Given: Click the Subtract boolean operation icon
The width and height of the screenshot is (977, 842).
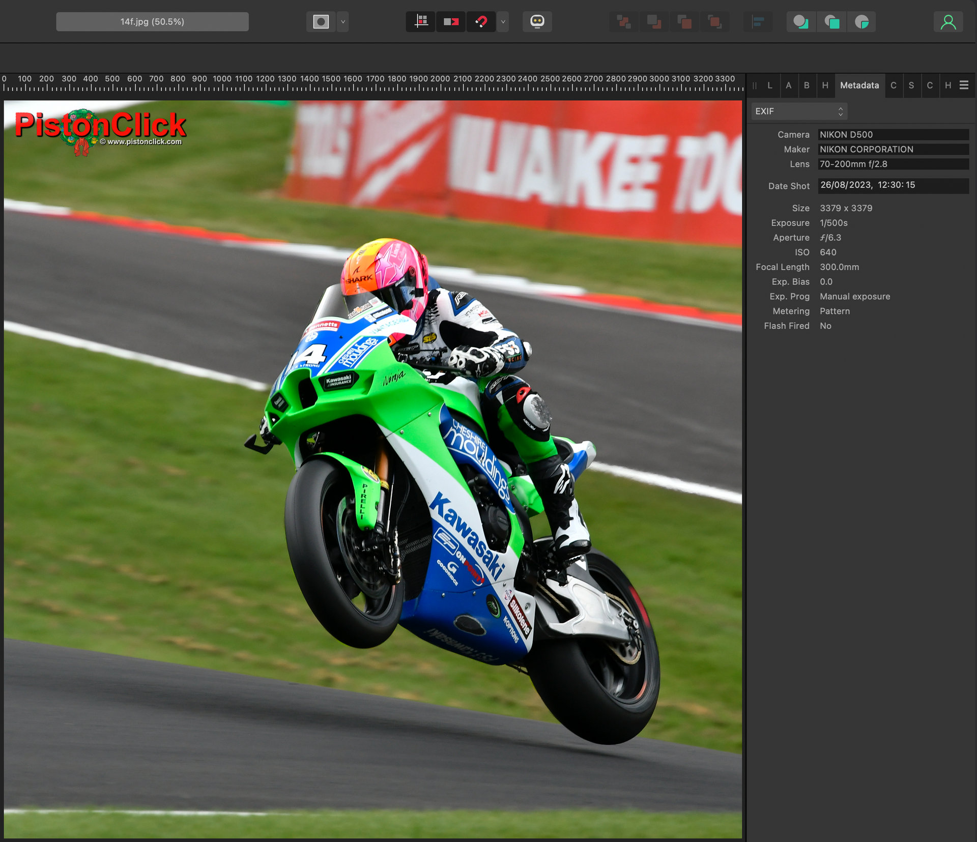Looking at the screenshot, I should [654, 22].
